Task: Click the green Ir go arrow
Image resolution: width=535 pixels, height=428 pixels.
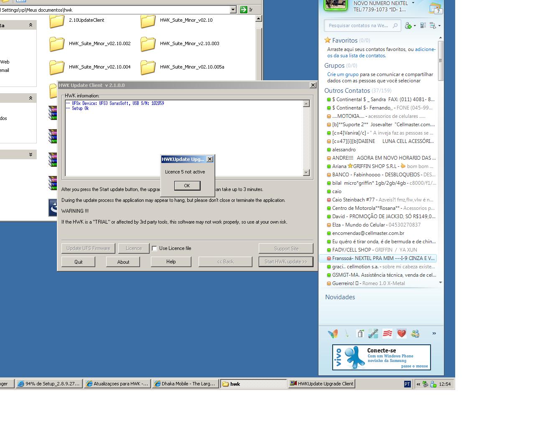Action: (244, 9)
